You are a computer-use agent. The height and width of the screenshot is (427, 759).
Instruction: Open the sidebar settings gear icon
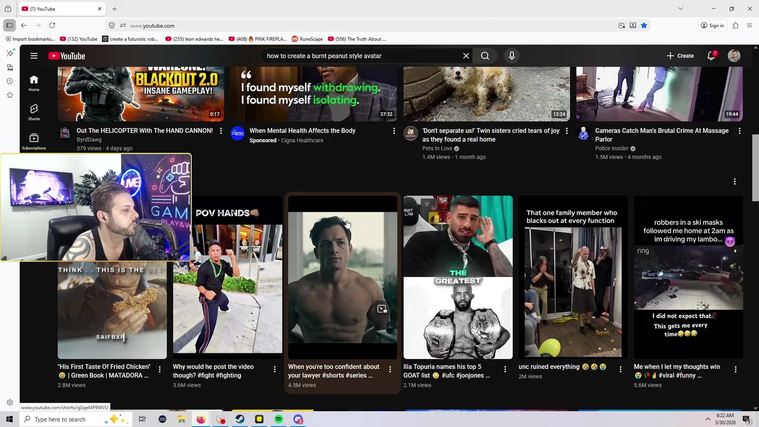9,403
